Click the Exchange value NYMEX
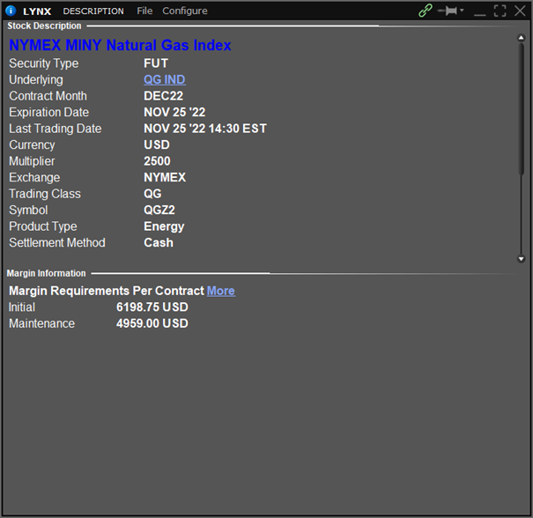This screenshot has height=518, width=533. (x=165, y=177)
